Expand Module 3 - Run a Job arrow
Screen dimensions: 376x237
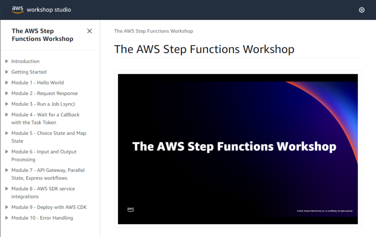tap(7, 104)
